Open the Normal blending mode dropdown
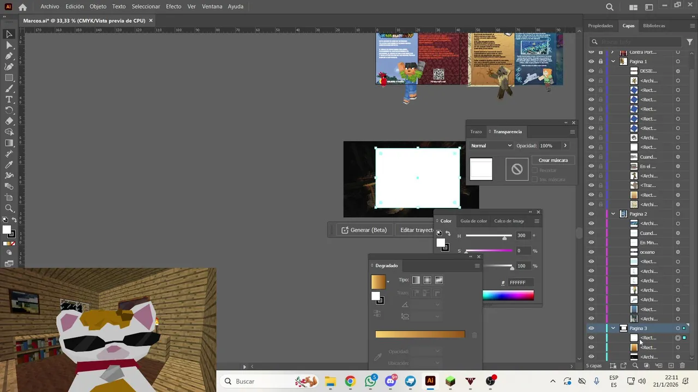Viewport: 698px width, 392px height. [x=491, y=145]
